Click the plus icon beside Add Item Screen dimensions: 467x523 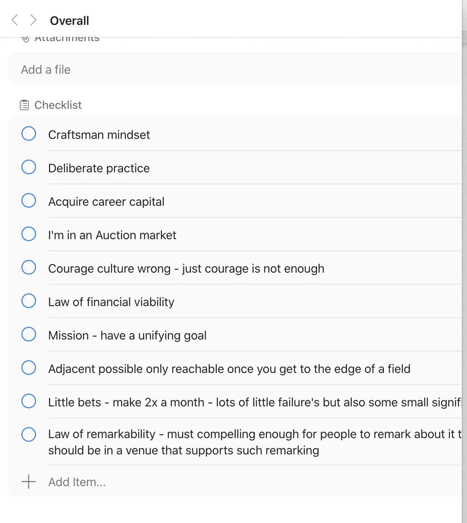[29, 482]
